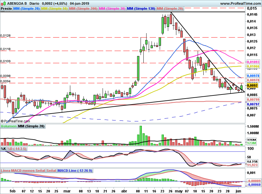
Task: Click the 0,0145 price axis label
Action: 252,14
